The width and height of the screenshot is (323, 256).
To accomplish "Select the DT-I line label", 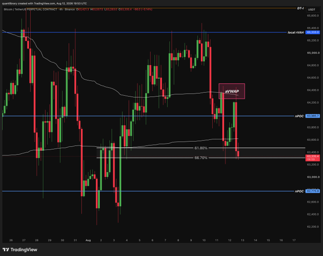I will tap(300, 8).
